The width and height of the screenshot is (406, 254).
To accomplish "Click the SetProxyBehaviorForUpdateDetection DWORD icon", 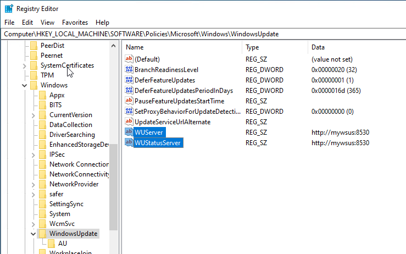I will [x=129, y=111].
